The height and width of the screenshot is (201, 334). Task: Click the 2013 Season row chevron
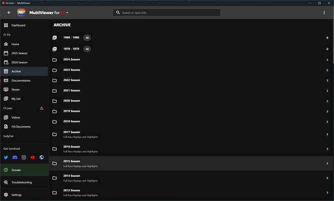327,192
